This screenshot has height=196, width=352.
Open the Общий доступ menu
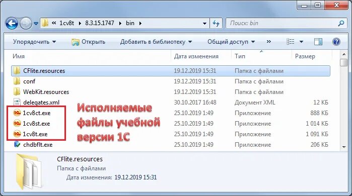[231, 42]
